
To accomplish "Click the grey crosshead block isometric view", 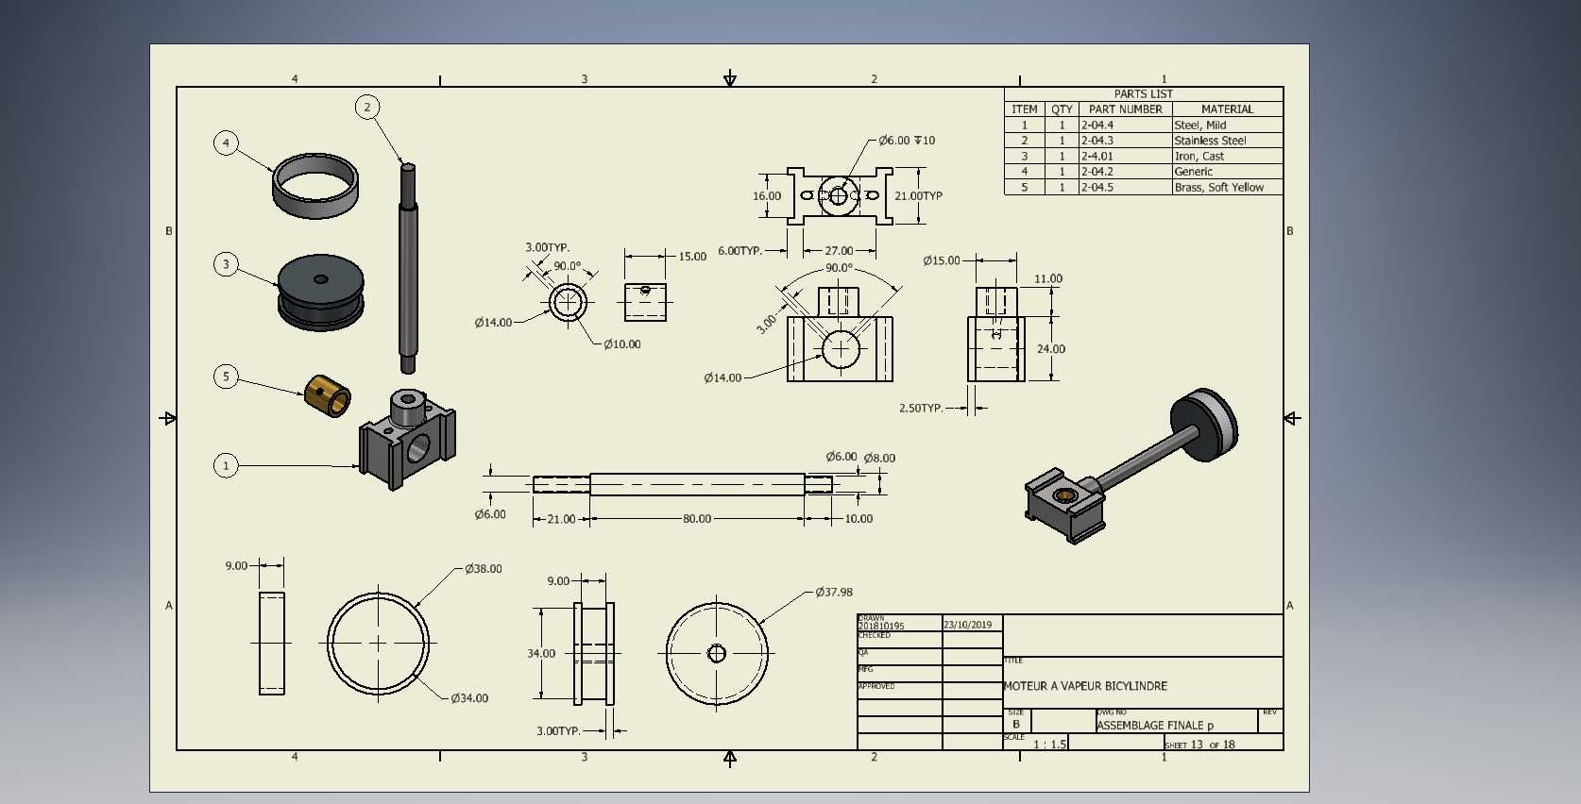I will (x=407, y=439).
